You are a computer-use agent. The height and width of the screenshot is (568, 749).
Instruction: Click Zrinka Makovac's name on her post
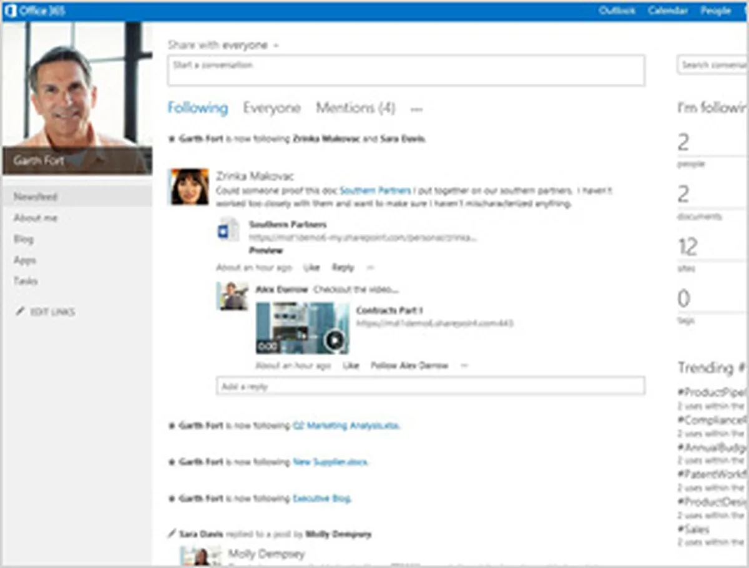(x=255, y=177)
